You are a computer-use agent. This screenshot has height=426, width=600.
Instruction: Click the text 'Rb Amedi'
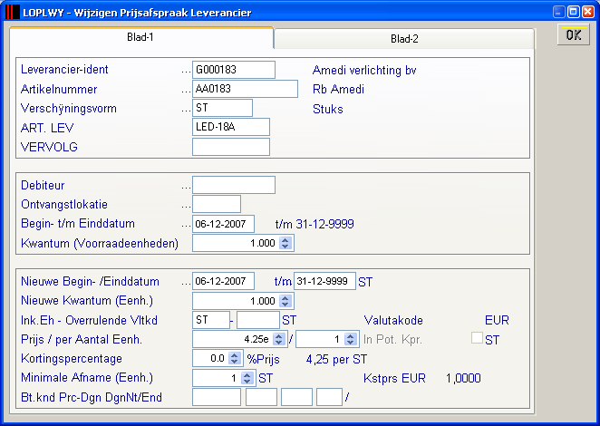[338, 89]
